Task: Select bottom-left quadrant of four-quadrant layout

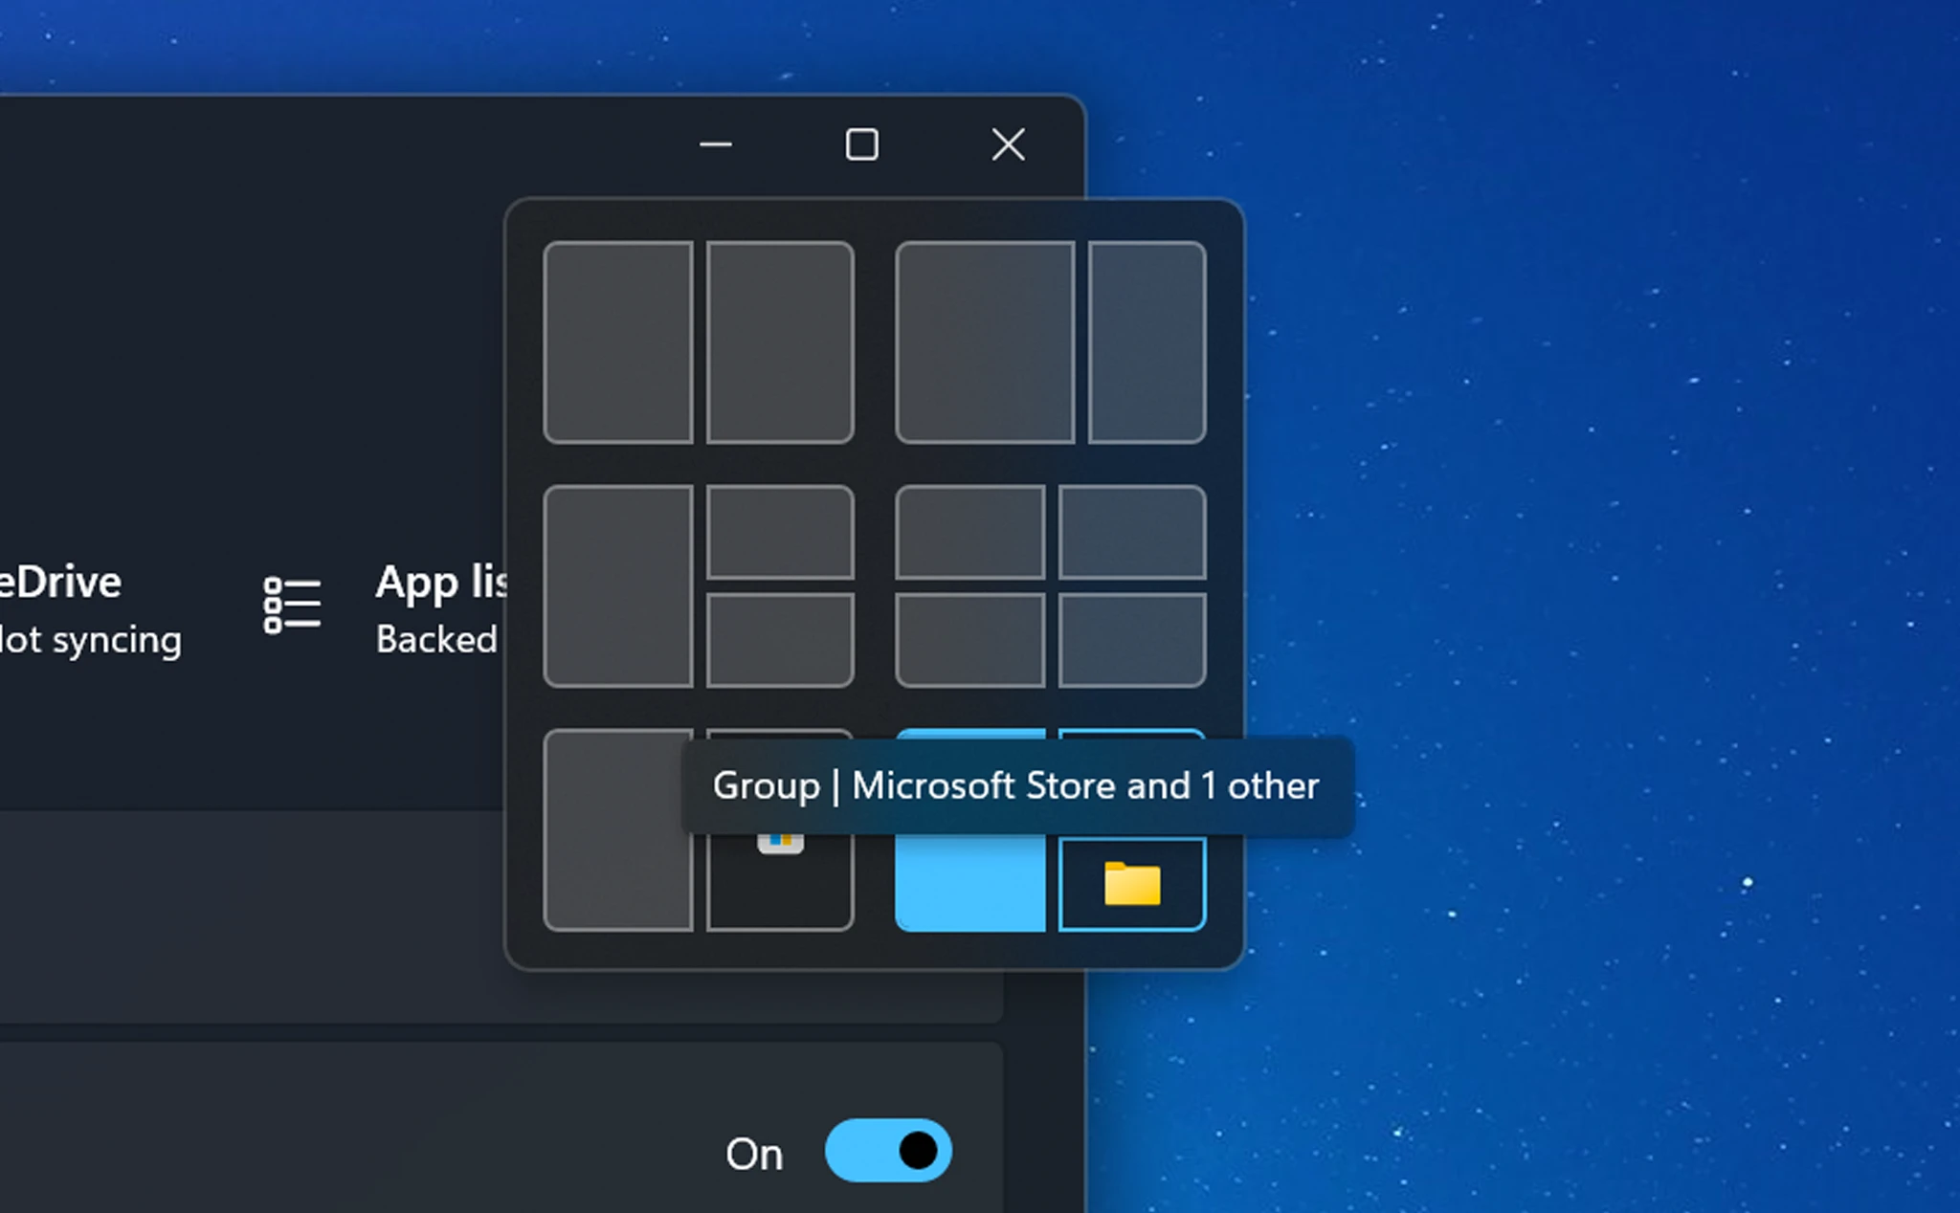Action: click(970, 640)
